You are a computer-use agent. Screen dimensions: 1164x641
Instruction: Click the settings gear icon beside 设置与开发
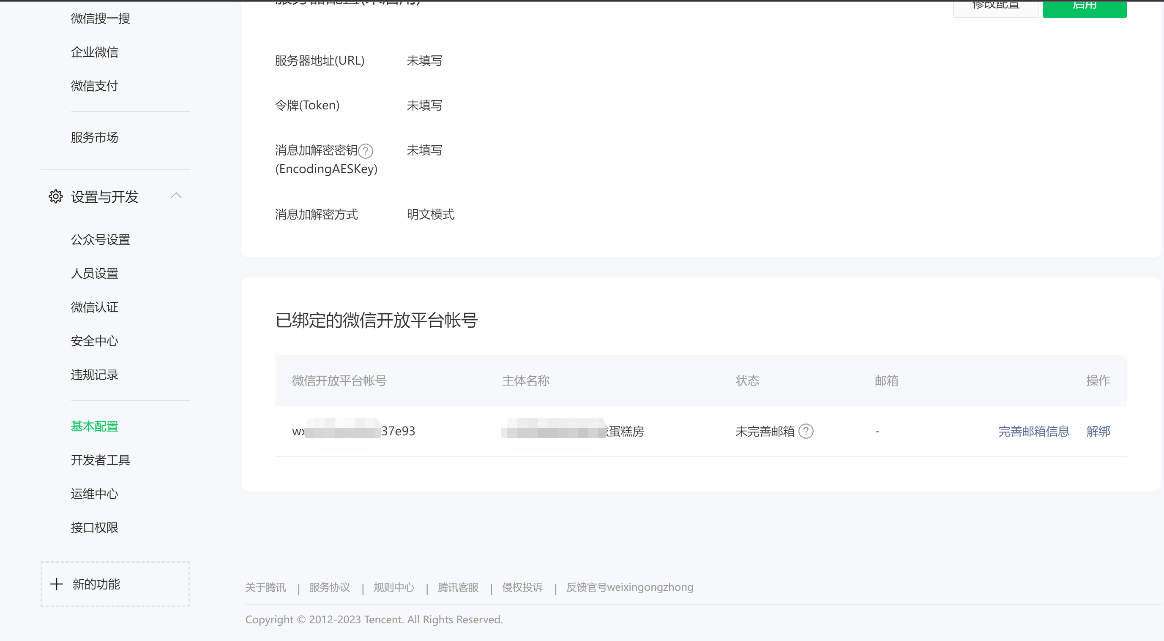pos(55,196)
